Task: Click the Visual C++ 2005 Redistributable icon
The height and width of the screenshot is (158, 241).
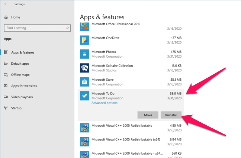Action: 84,128
